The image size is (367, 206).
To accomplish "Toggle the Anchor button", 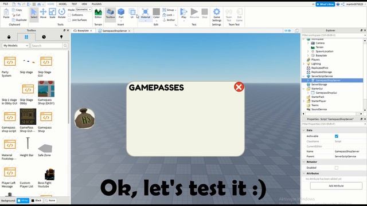I will tap(169, 20).
